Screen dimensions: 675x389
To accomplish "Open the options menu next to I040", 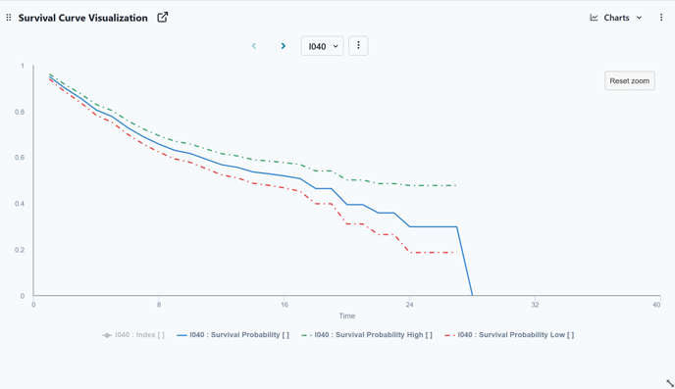I will (358, 45).
